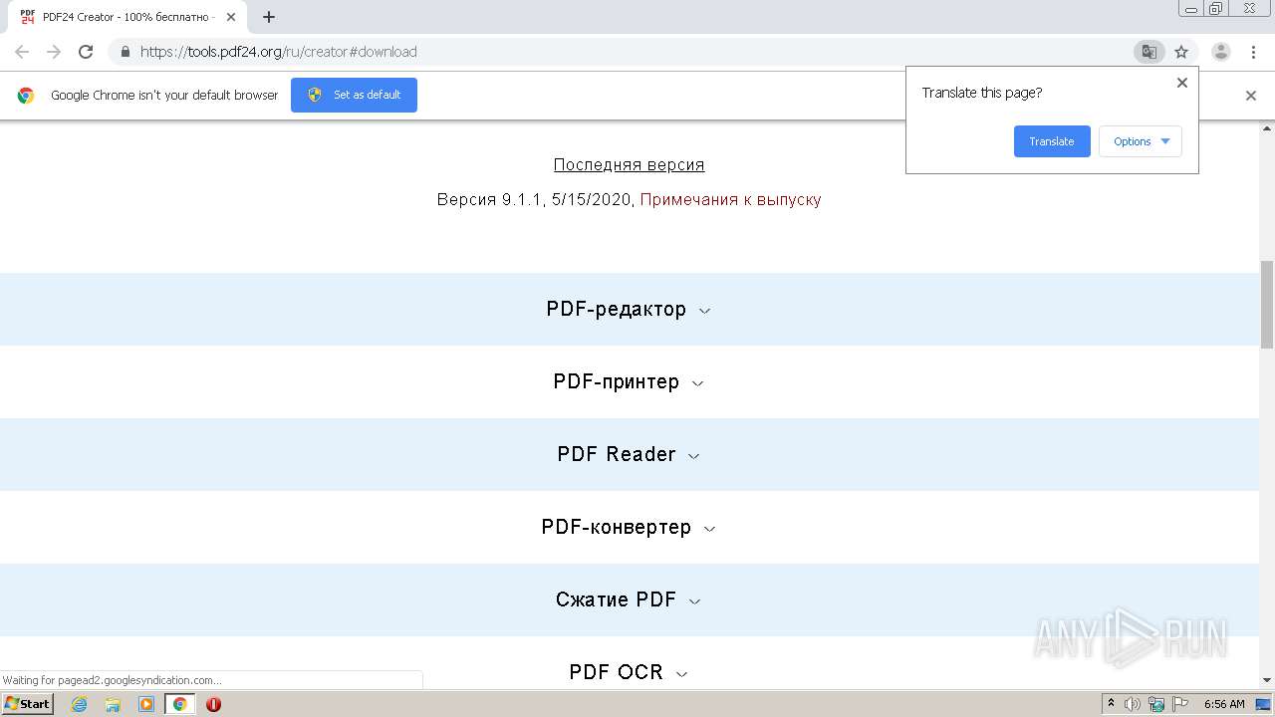Expand the PDF OCR section

point(629,673)
